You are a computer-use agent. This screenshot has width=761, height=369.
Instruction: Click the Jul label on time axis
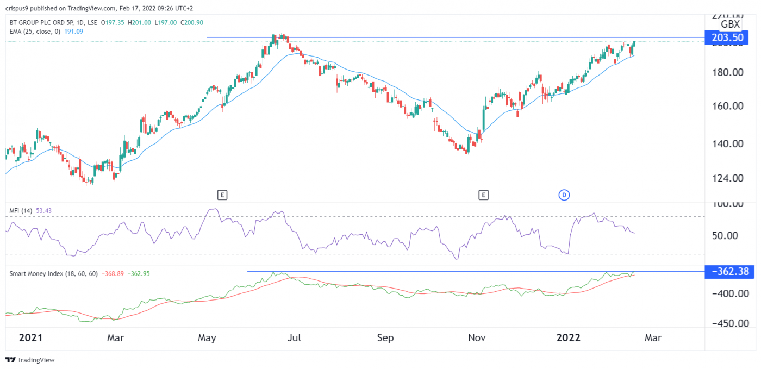pos(294,338)
